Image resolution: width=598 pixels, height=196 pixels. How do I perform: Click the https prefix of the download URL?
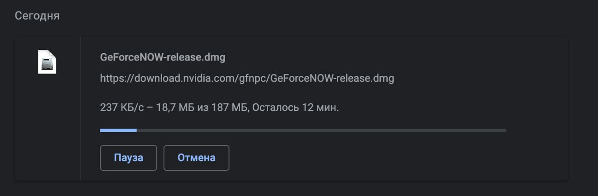110,78
